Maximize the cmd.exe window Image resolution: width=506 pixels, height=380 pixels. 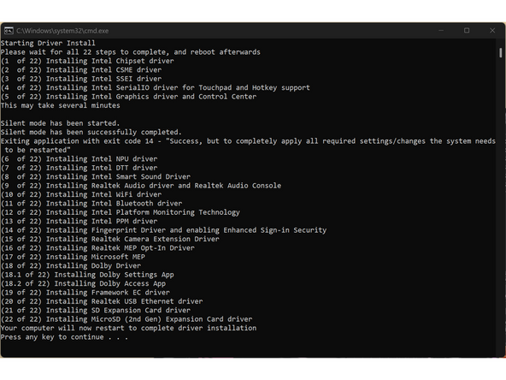pyautogui.click(x=467, y=31)
